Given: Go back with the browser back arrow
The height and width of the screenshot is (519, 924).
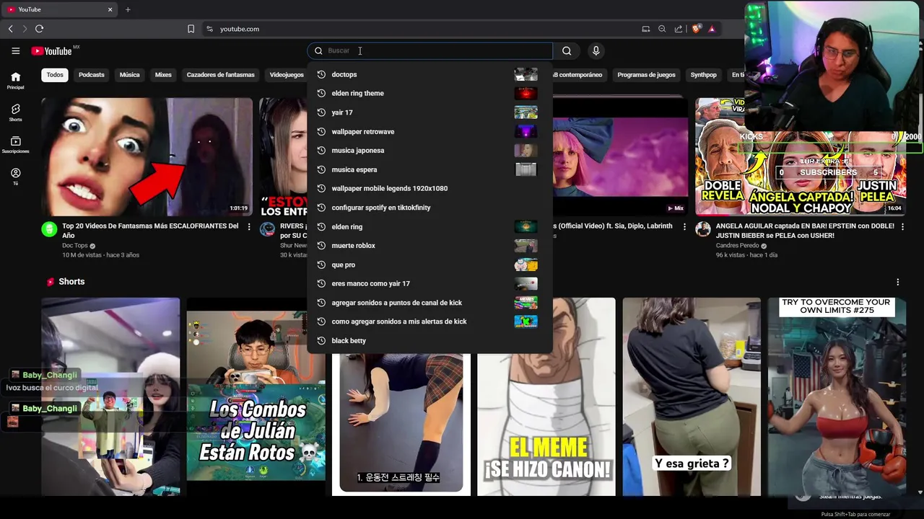Looking at the screenshot, I should [10, 29].
